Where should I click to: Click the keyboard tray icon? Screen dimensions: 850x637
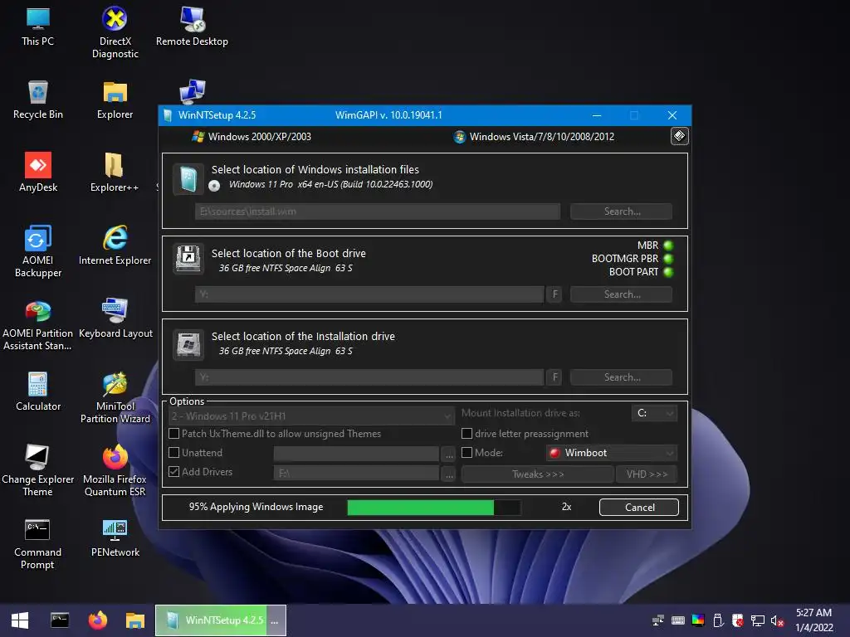coord(678,620)
